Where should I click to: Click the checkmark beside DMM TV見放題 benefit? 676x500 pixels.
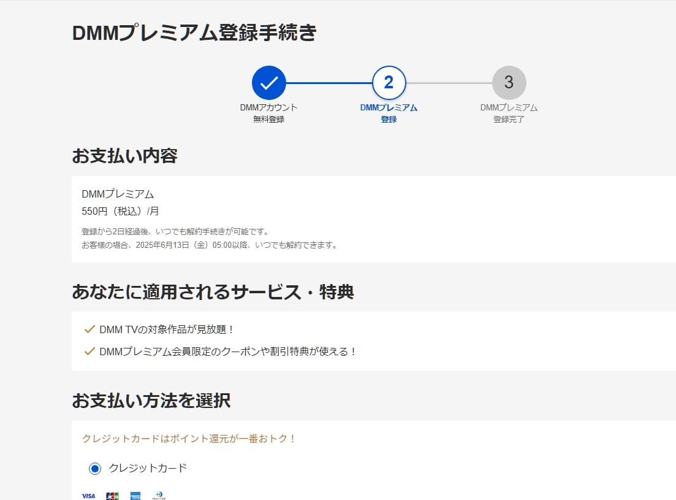[89, 329]
